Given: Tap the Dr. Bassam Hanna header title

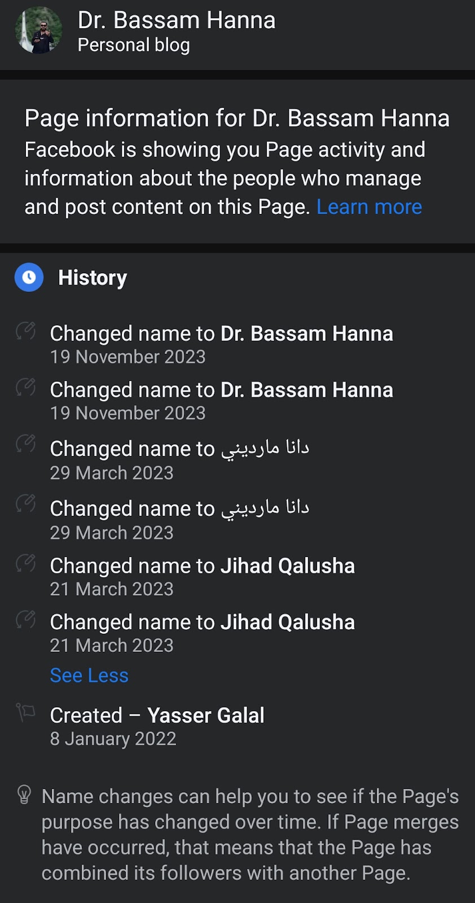Looking at the screenshot, I should click(177, 20).
